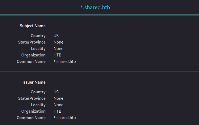The height and width of the screenshot is (125, 199).
Task: Click the Locality label under Issuer Name
Action: 38,105
